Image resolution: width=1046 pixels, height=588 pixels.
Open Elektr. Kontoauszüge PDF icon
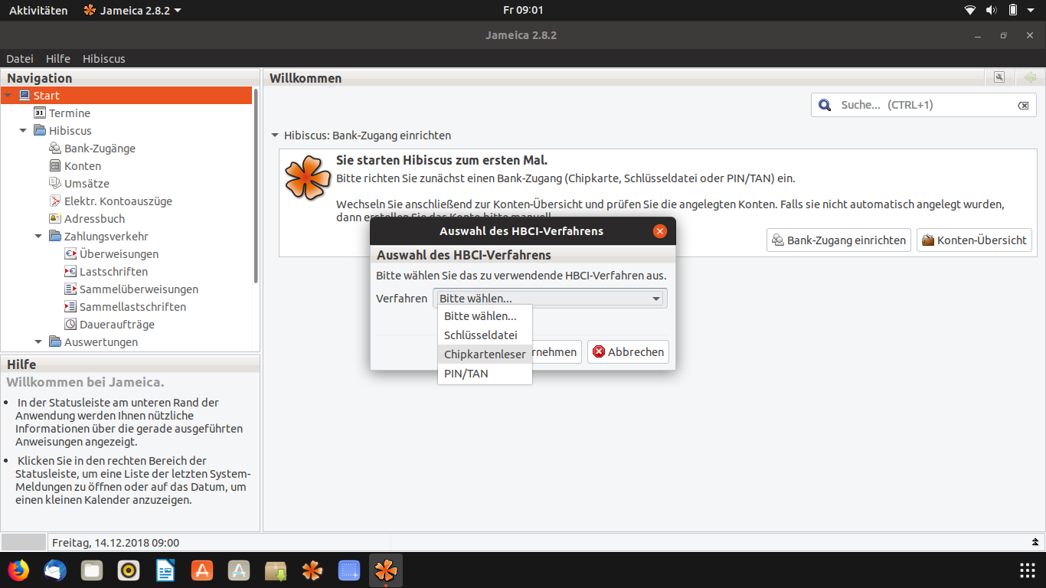click(x=55, y=201)
